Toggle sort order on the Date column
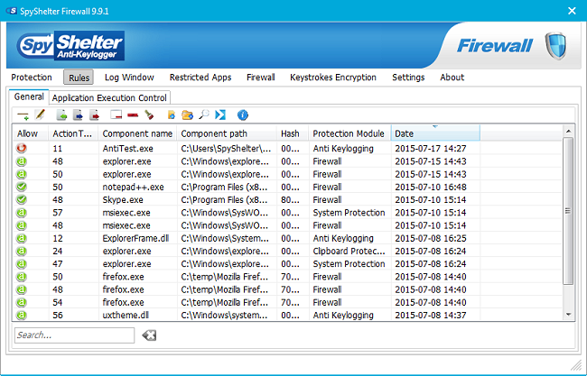 (435, 133)
